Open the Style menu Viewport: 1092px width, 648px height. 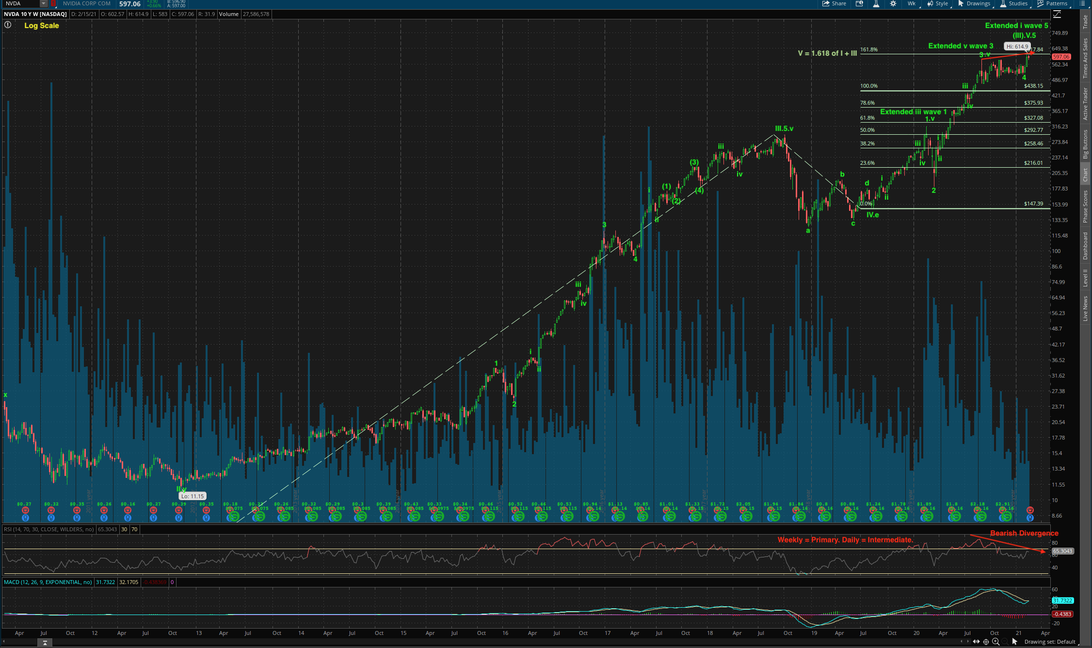pos(937,3)
